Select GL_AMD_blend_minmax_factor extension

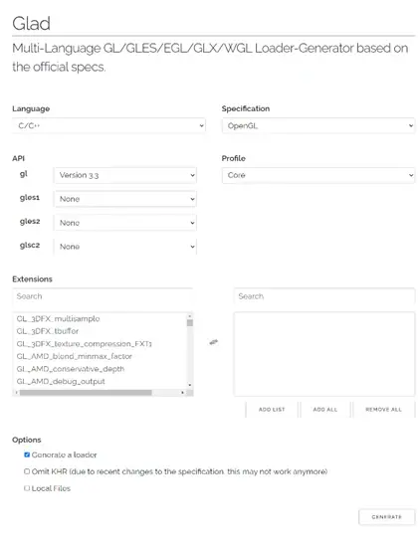point(75,356)
